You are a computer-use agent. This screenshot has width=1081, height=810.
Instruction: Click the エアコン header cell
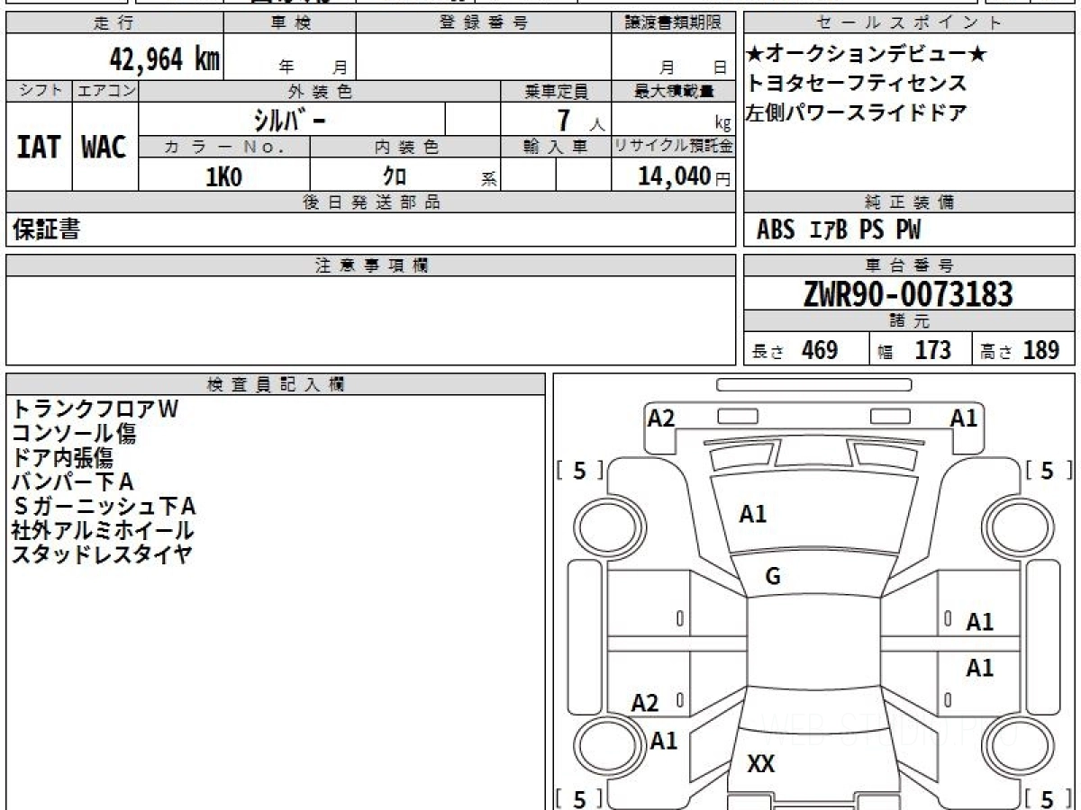tap(105, 91)
